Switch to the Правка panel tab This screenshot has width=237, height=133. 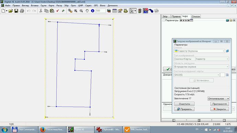click(176, 16)
